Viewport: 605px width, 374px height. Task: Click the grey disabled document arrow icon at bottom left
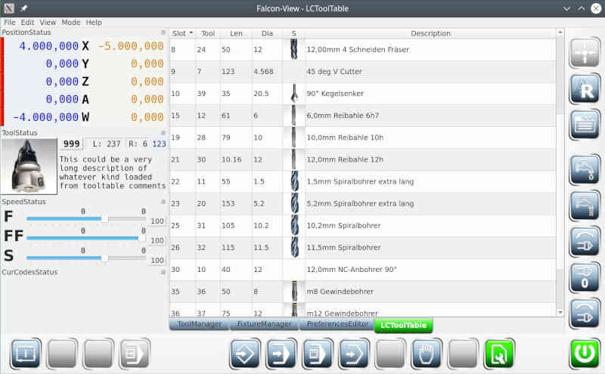coord(135,353)
